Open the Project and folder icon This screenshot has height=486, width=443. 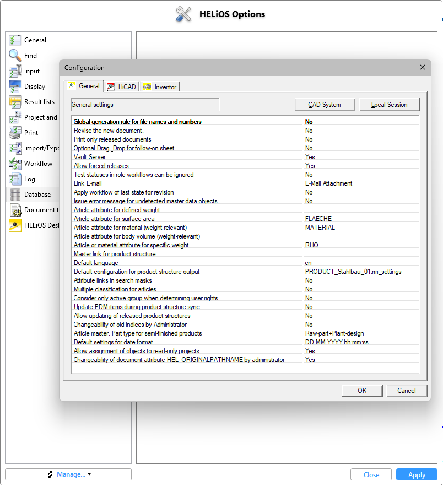(15, 117)
